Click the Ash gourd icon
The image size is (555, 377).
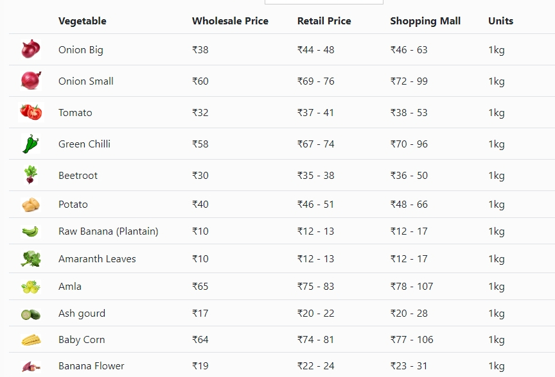click(x=31, y=314)
